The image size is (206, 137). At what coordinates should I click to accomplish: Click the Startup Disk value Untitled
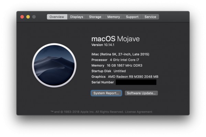(120, 71)
